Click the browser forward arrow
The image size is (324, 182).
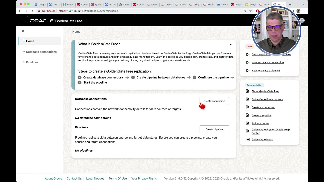click(26, 11)
